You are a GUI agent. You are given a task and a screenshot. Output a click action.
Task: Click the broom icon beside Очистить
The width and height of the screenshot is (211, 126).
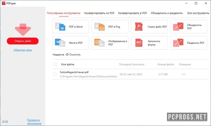[67, 54]
